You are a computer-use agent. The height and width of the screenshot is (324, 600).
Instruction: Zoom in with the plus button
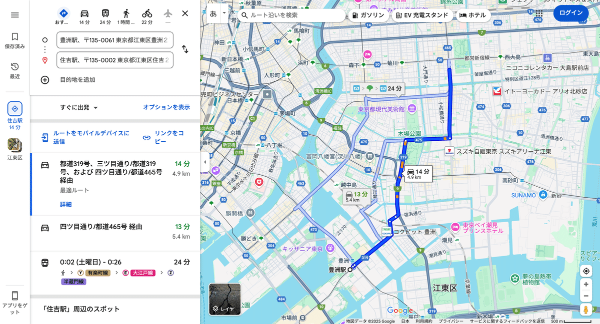[586, 284]
